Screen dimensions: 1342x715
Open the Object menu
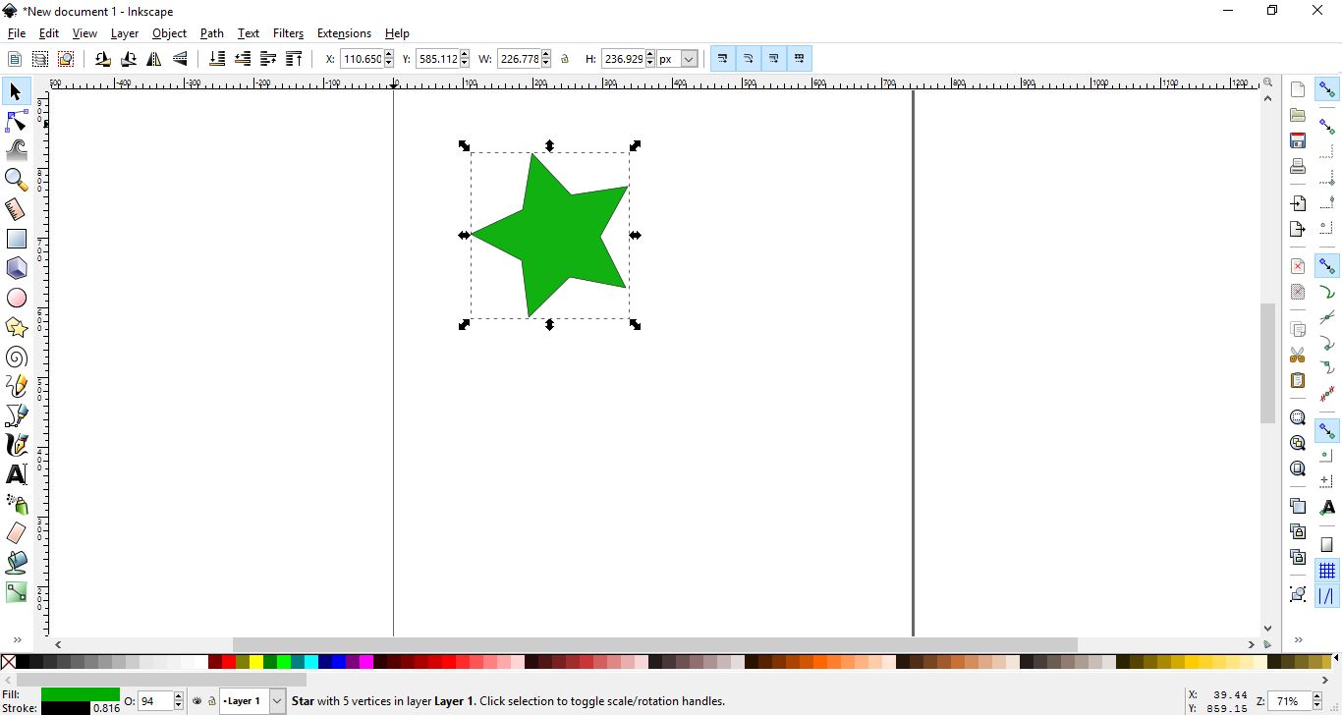(169, 33)
